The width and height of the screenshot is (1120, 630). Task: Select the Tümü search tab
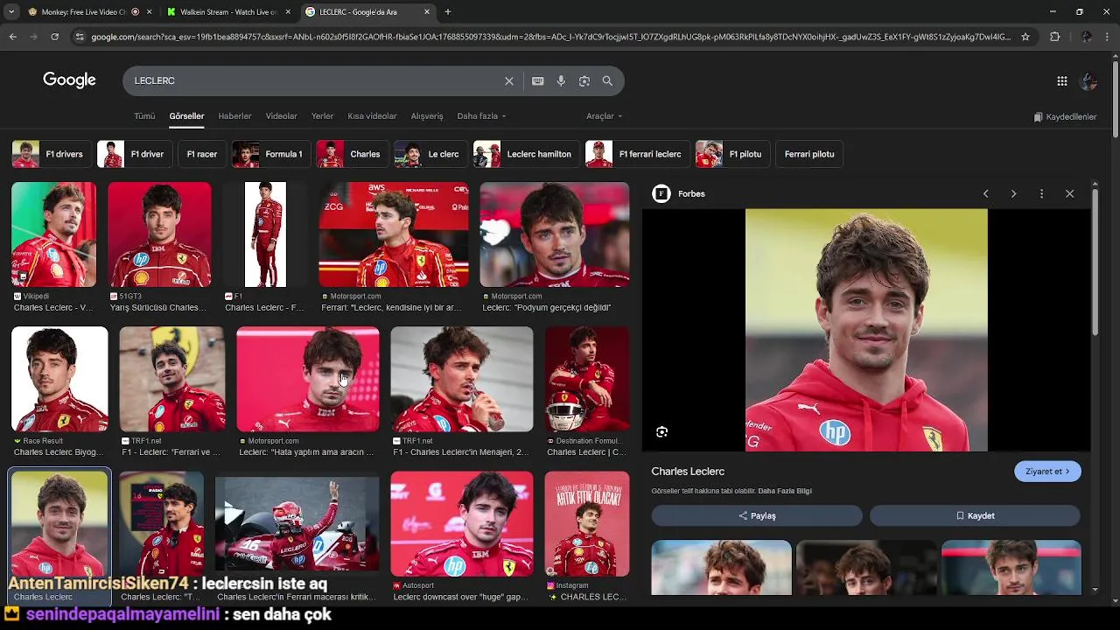click(x=144, y=116)
